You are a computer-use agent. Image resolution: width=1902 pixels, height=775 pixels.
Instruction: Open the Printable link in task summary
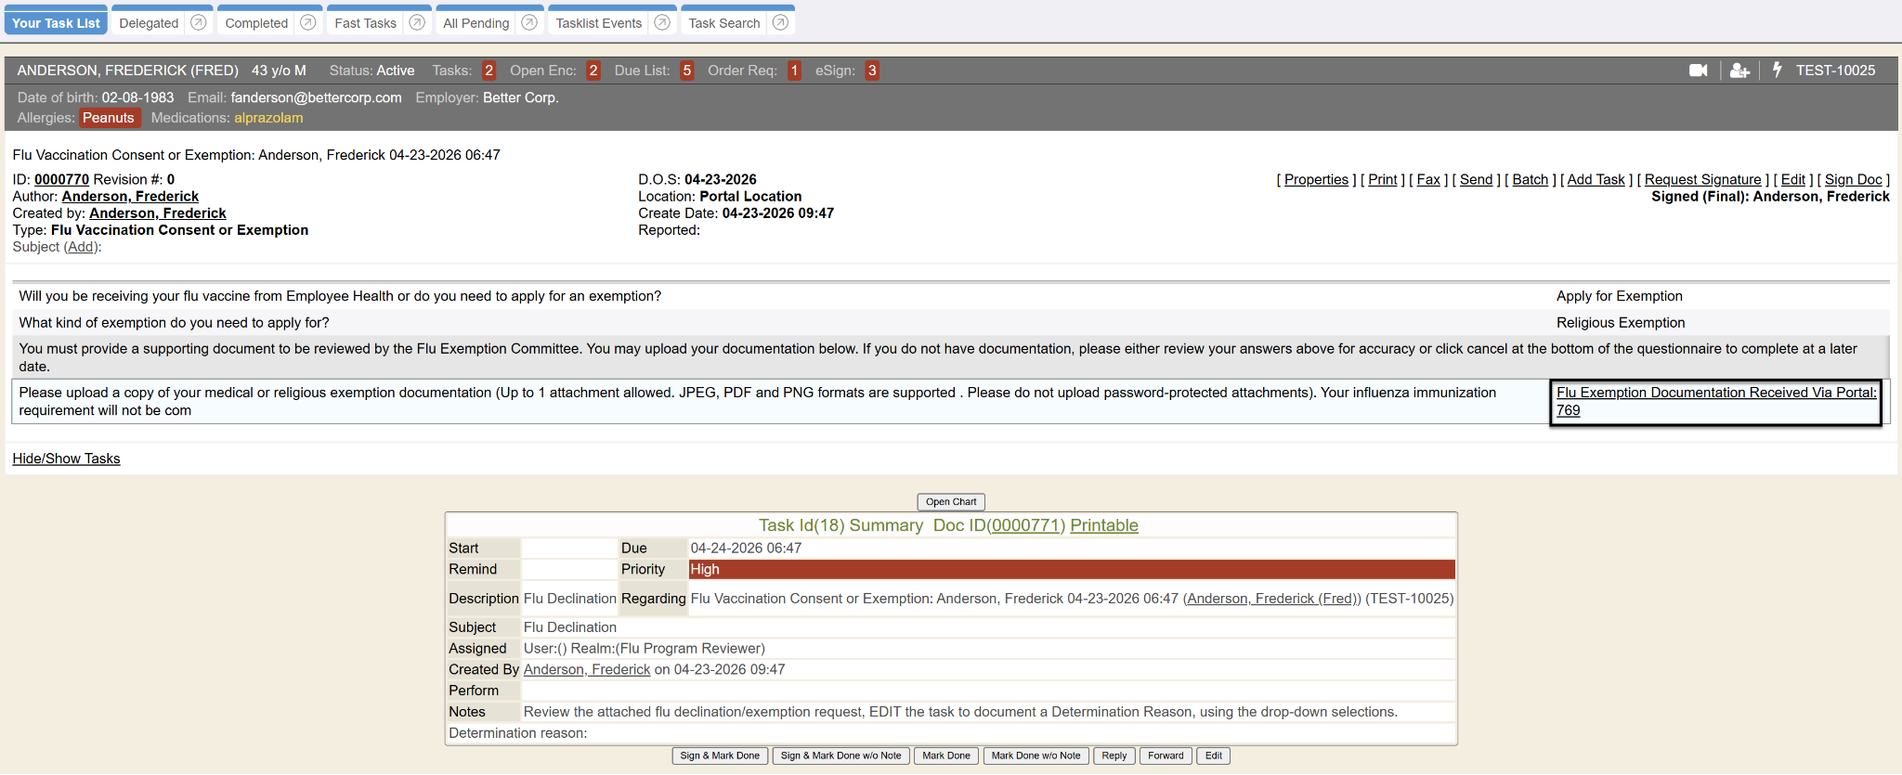pyautogui.click(x=1103, y=525)
